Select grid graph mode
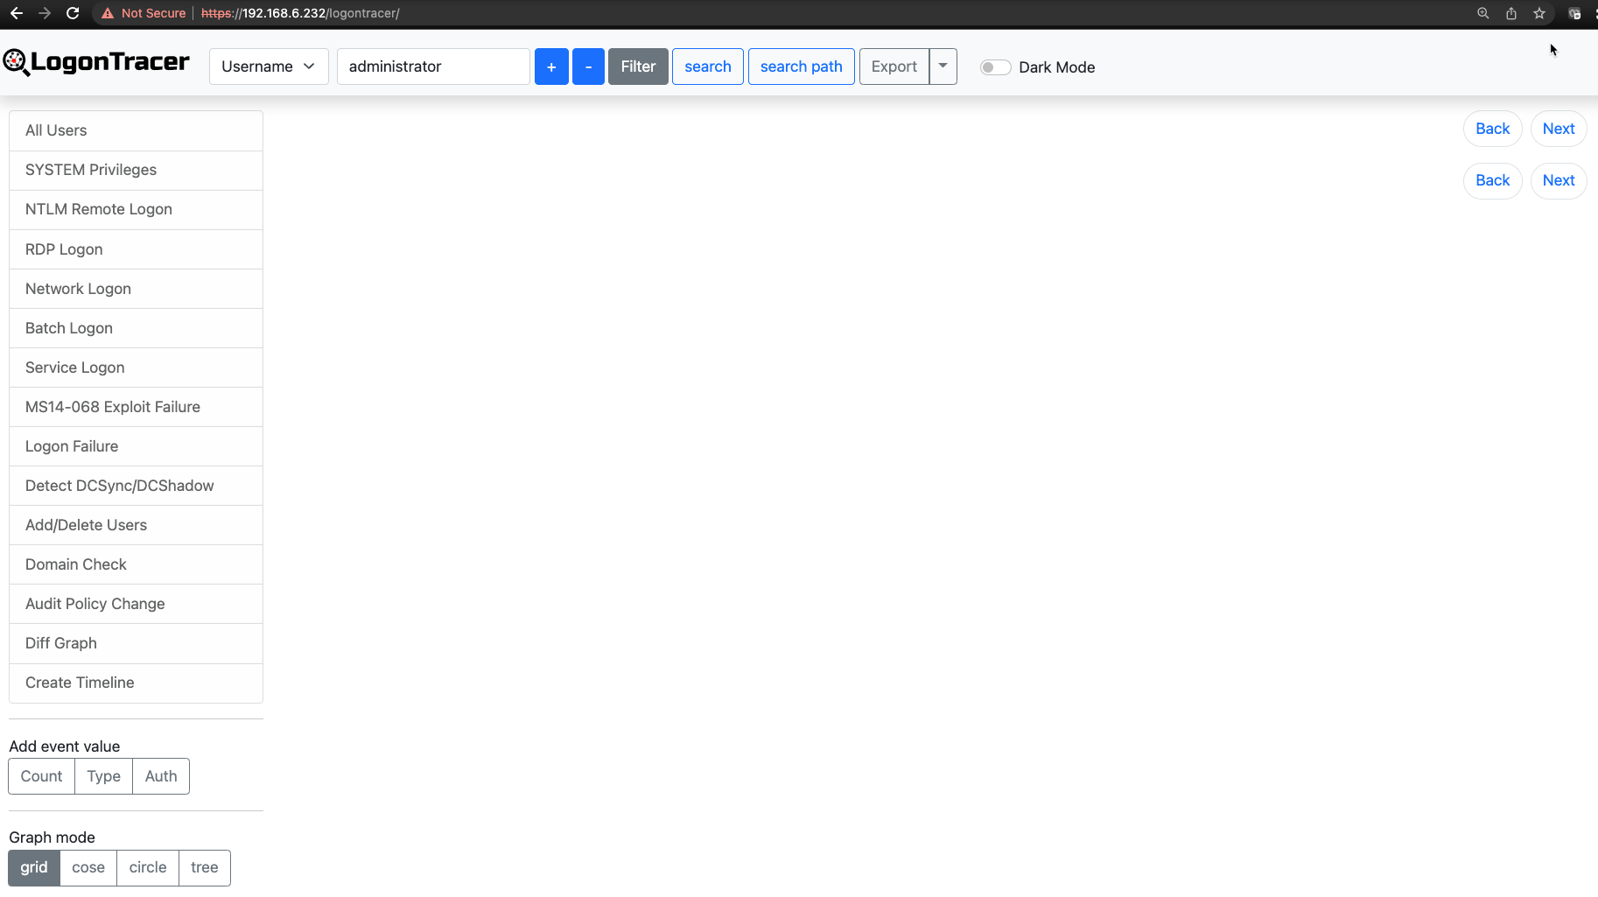 pyautogui.click(x=34, y=868)
